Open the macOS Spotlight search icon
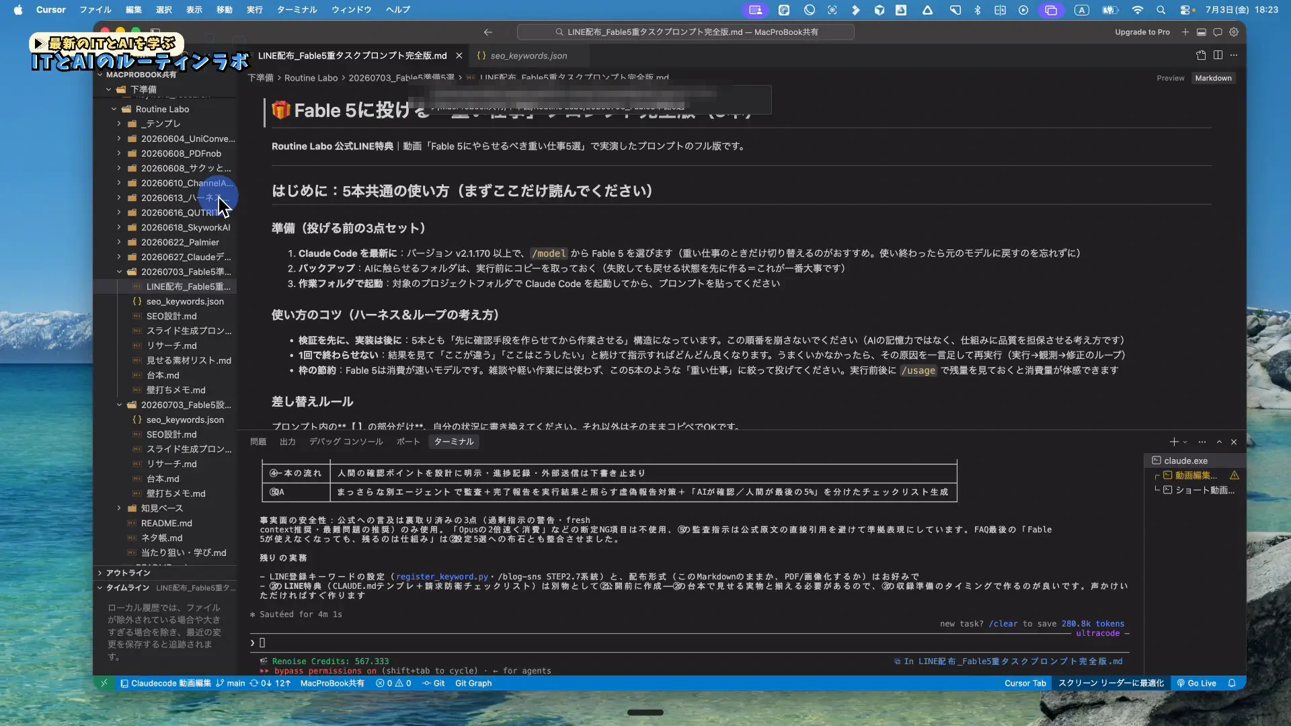Viewport: 1291px width, 726px height. pyautogui.click(x=1161, y=10)
